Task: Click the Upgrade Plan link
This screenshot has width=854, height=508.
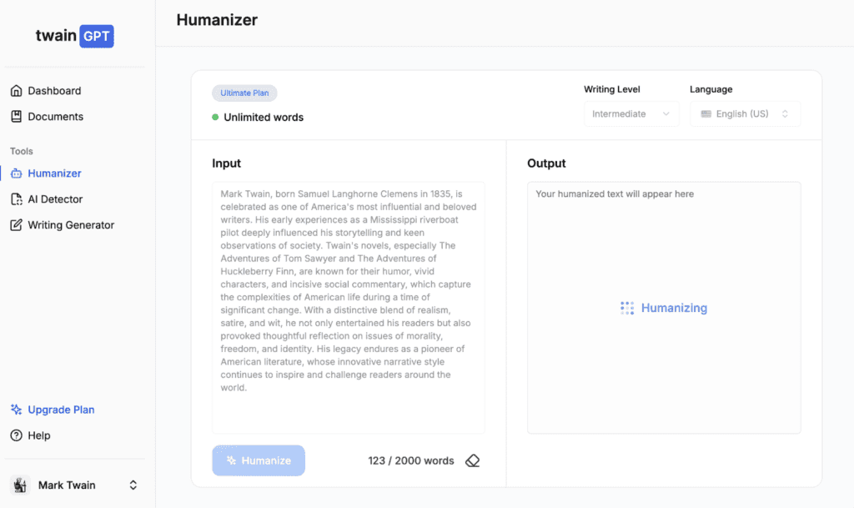Action: [x=61, y=410]
